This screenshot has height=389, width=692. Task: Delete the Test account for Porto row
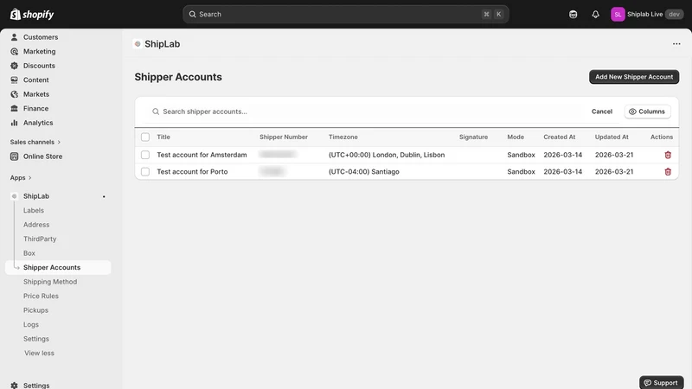668,171
